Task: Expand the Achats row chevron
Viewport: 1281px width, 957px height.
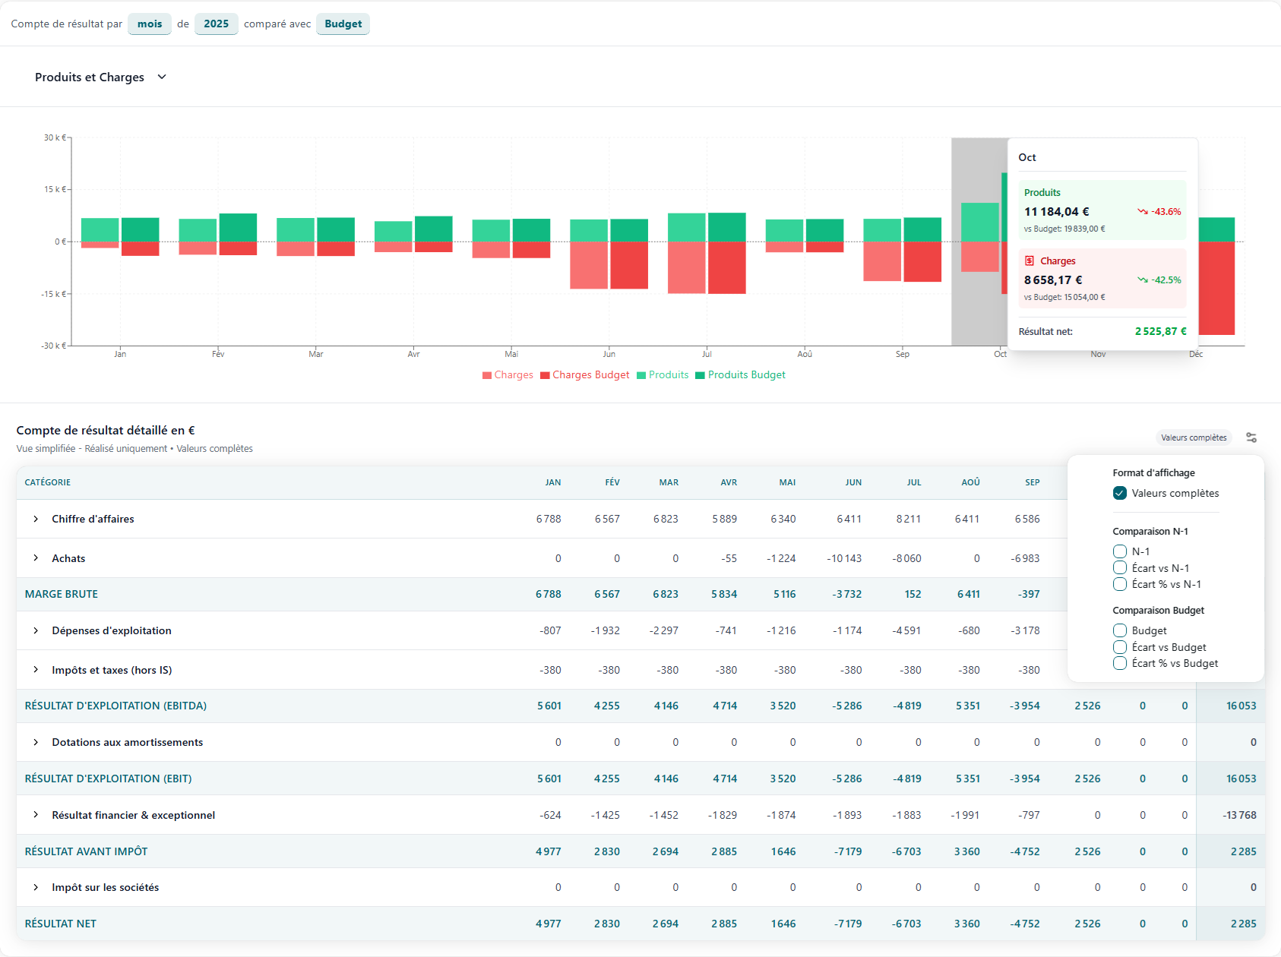Action: coord(36,558)
